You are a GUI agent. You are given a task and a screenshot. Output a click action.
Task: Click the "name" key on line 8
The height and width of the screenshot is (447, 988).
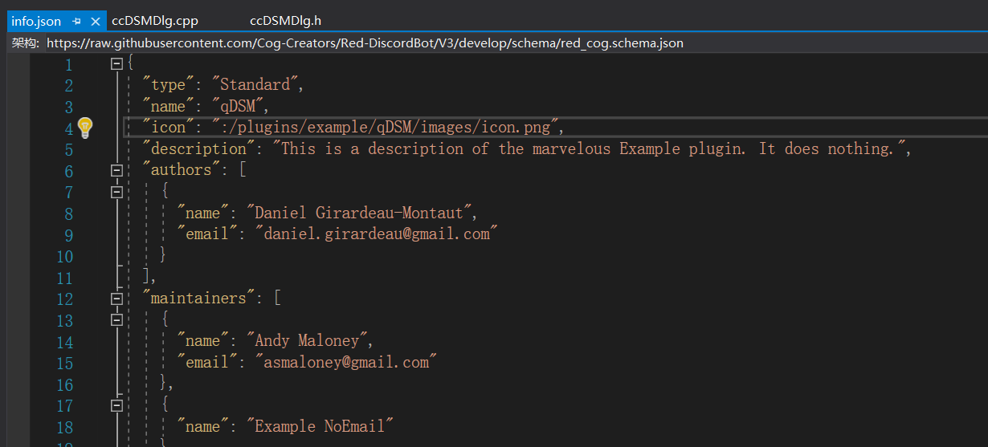tap(202, 213)
